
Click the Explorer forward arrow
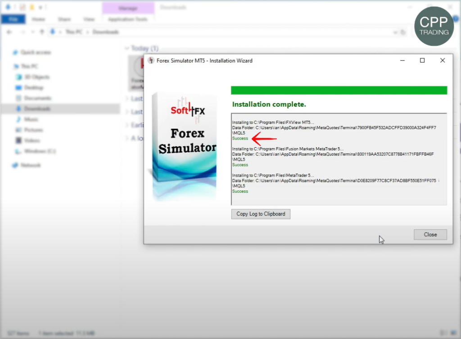pos(23,32)
